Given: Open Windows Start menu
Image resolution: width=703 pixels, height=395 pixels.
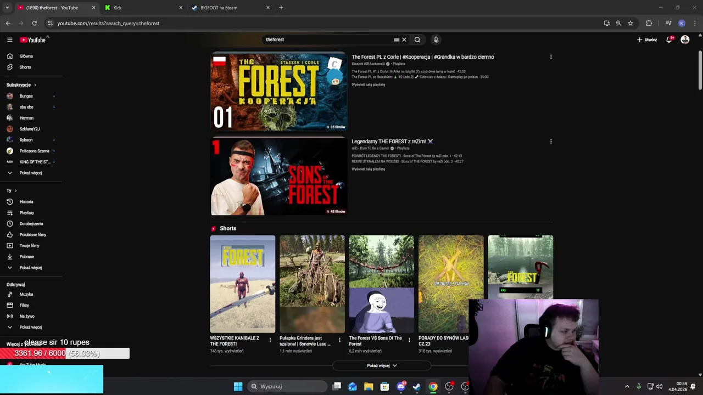Looking at the screenshot, I should point(238,386).
